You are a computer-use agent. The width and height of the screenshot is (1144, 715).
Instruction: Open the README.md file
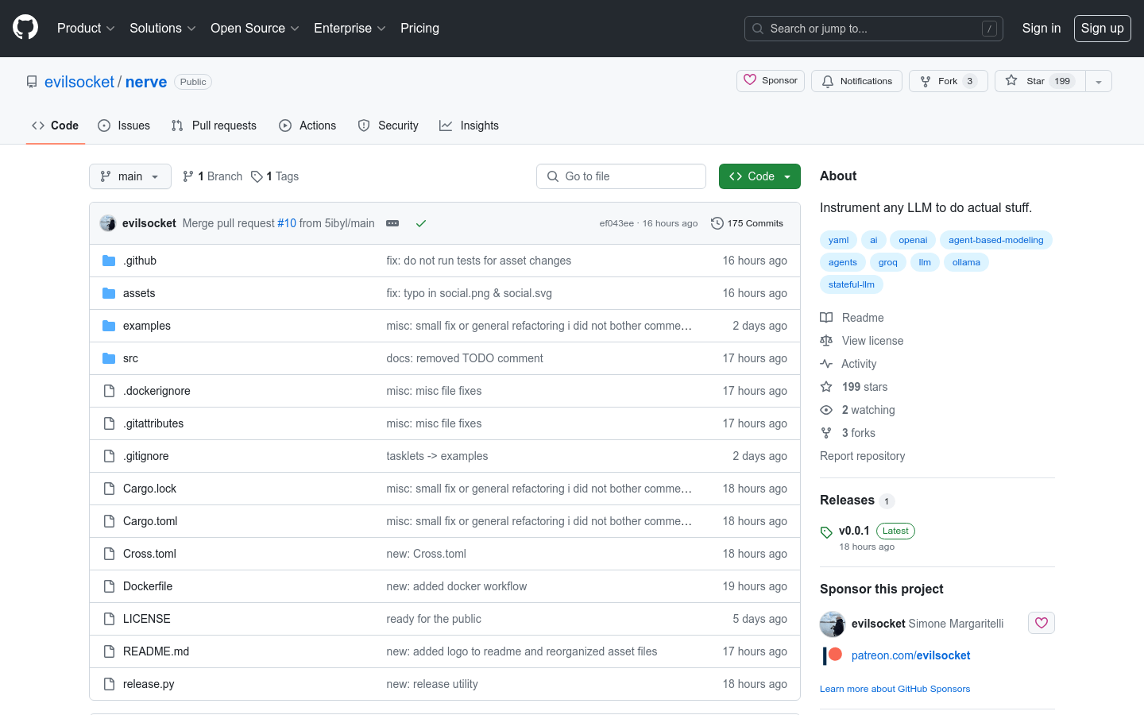157,651
